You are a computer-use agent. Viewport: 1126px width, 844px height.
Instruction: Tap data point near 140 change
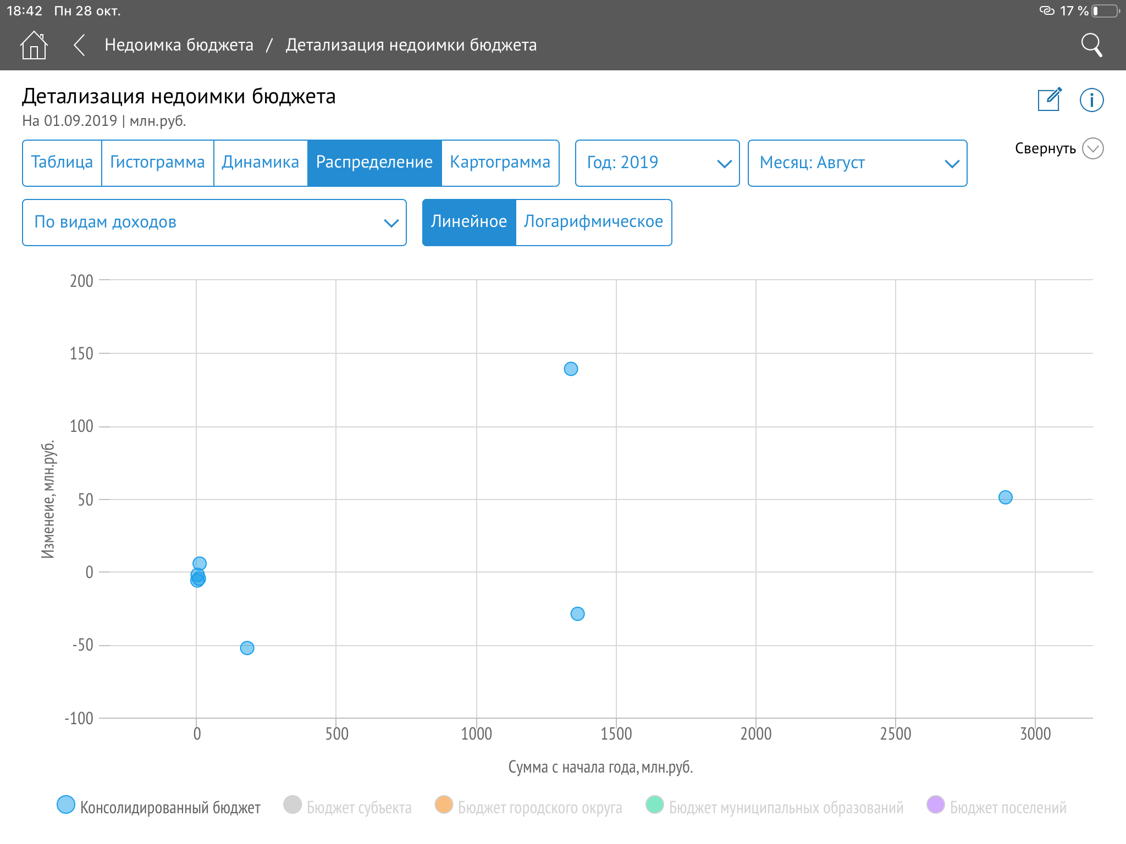[x=571, y=369]
